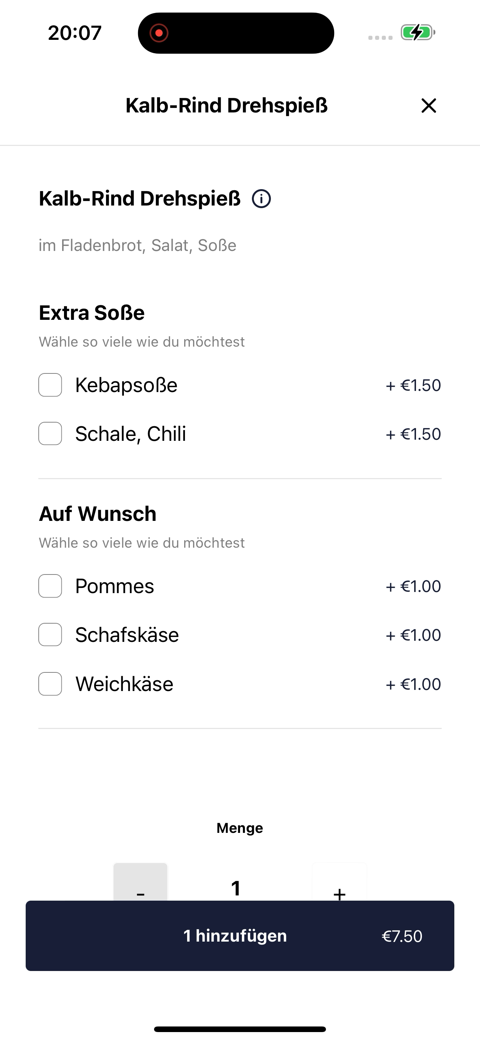480x1041 pixels.
Task: Tap the Kebapsoße label text
Action: tap(127, 385)
